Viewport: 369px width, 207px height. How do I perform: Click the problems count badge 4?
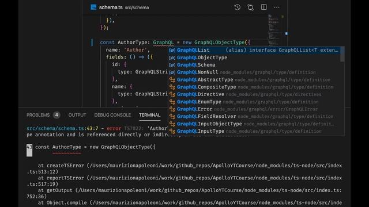(57, 115)
